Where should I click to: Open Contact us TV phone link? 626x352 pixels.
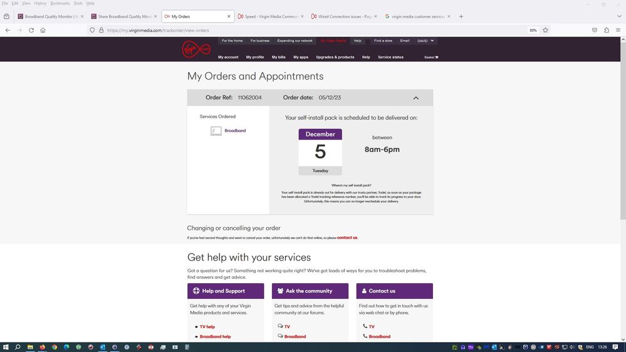(372, 327)
